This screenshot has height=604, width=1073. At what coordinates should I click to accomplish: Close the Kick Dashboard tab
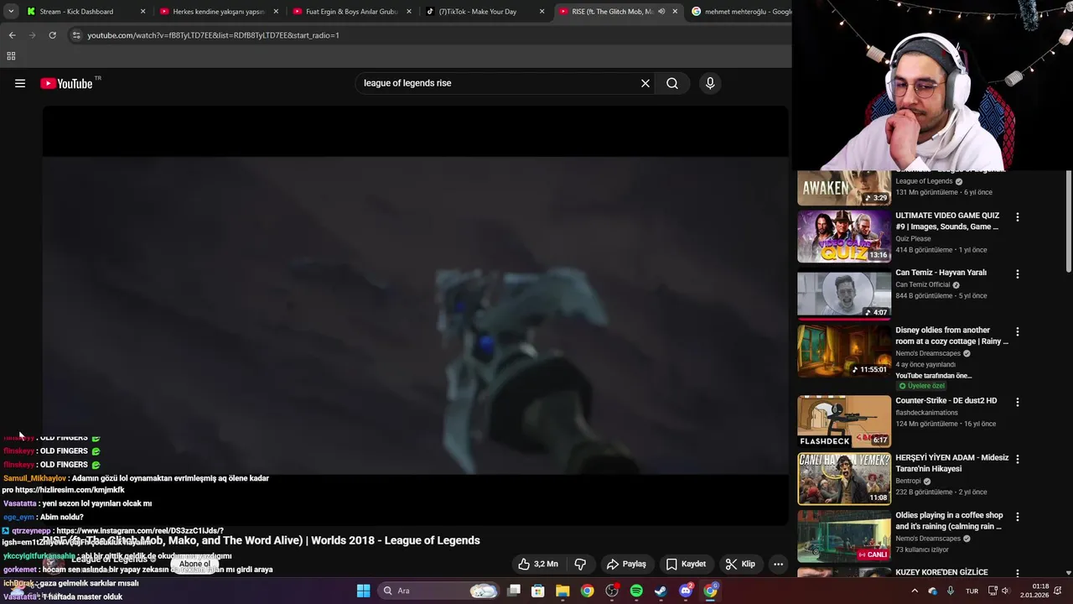click(143, 12)
